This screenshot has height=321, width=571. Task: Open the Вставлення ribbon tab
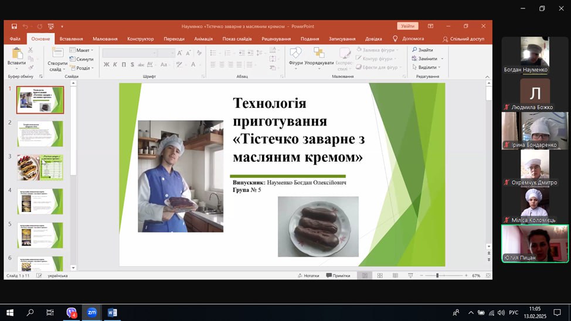point(71,39)
